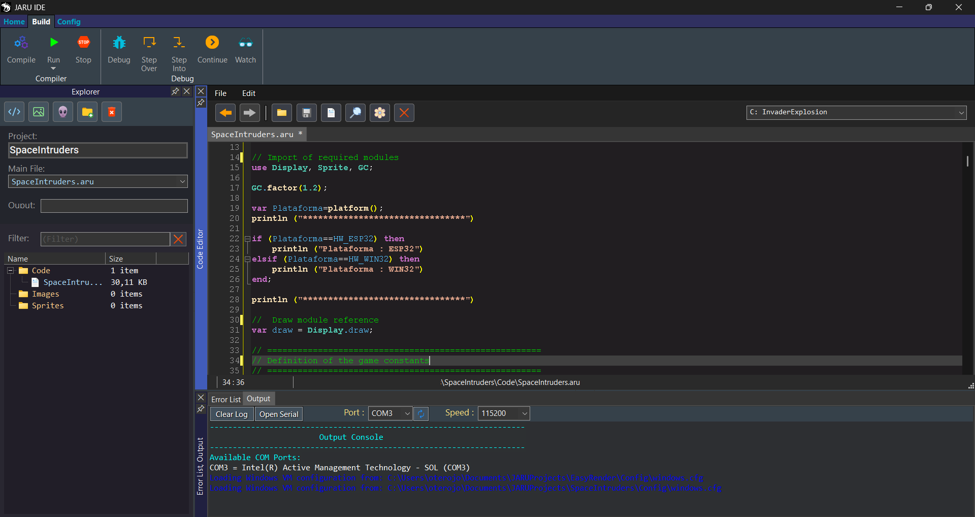Navigate forward with the right arrow icon
Viewport: 975px width, 517px height.
pos(249,113)
